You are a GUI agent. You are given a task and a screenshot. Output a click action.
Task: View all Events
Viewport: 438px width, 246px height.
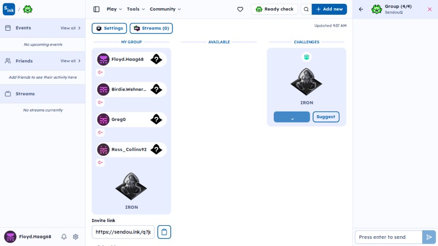point(71,28)
